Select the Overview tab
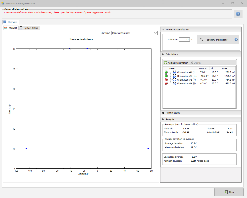 (11, 22)
